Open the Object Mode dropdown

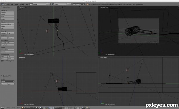click(28, 108)
